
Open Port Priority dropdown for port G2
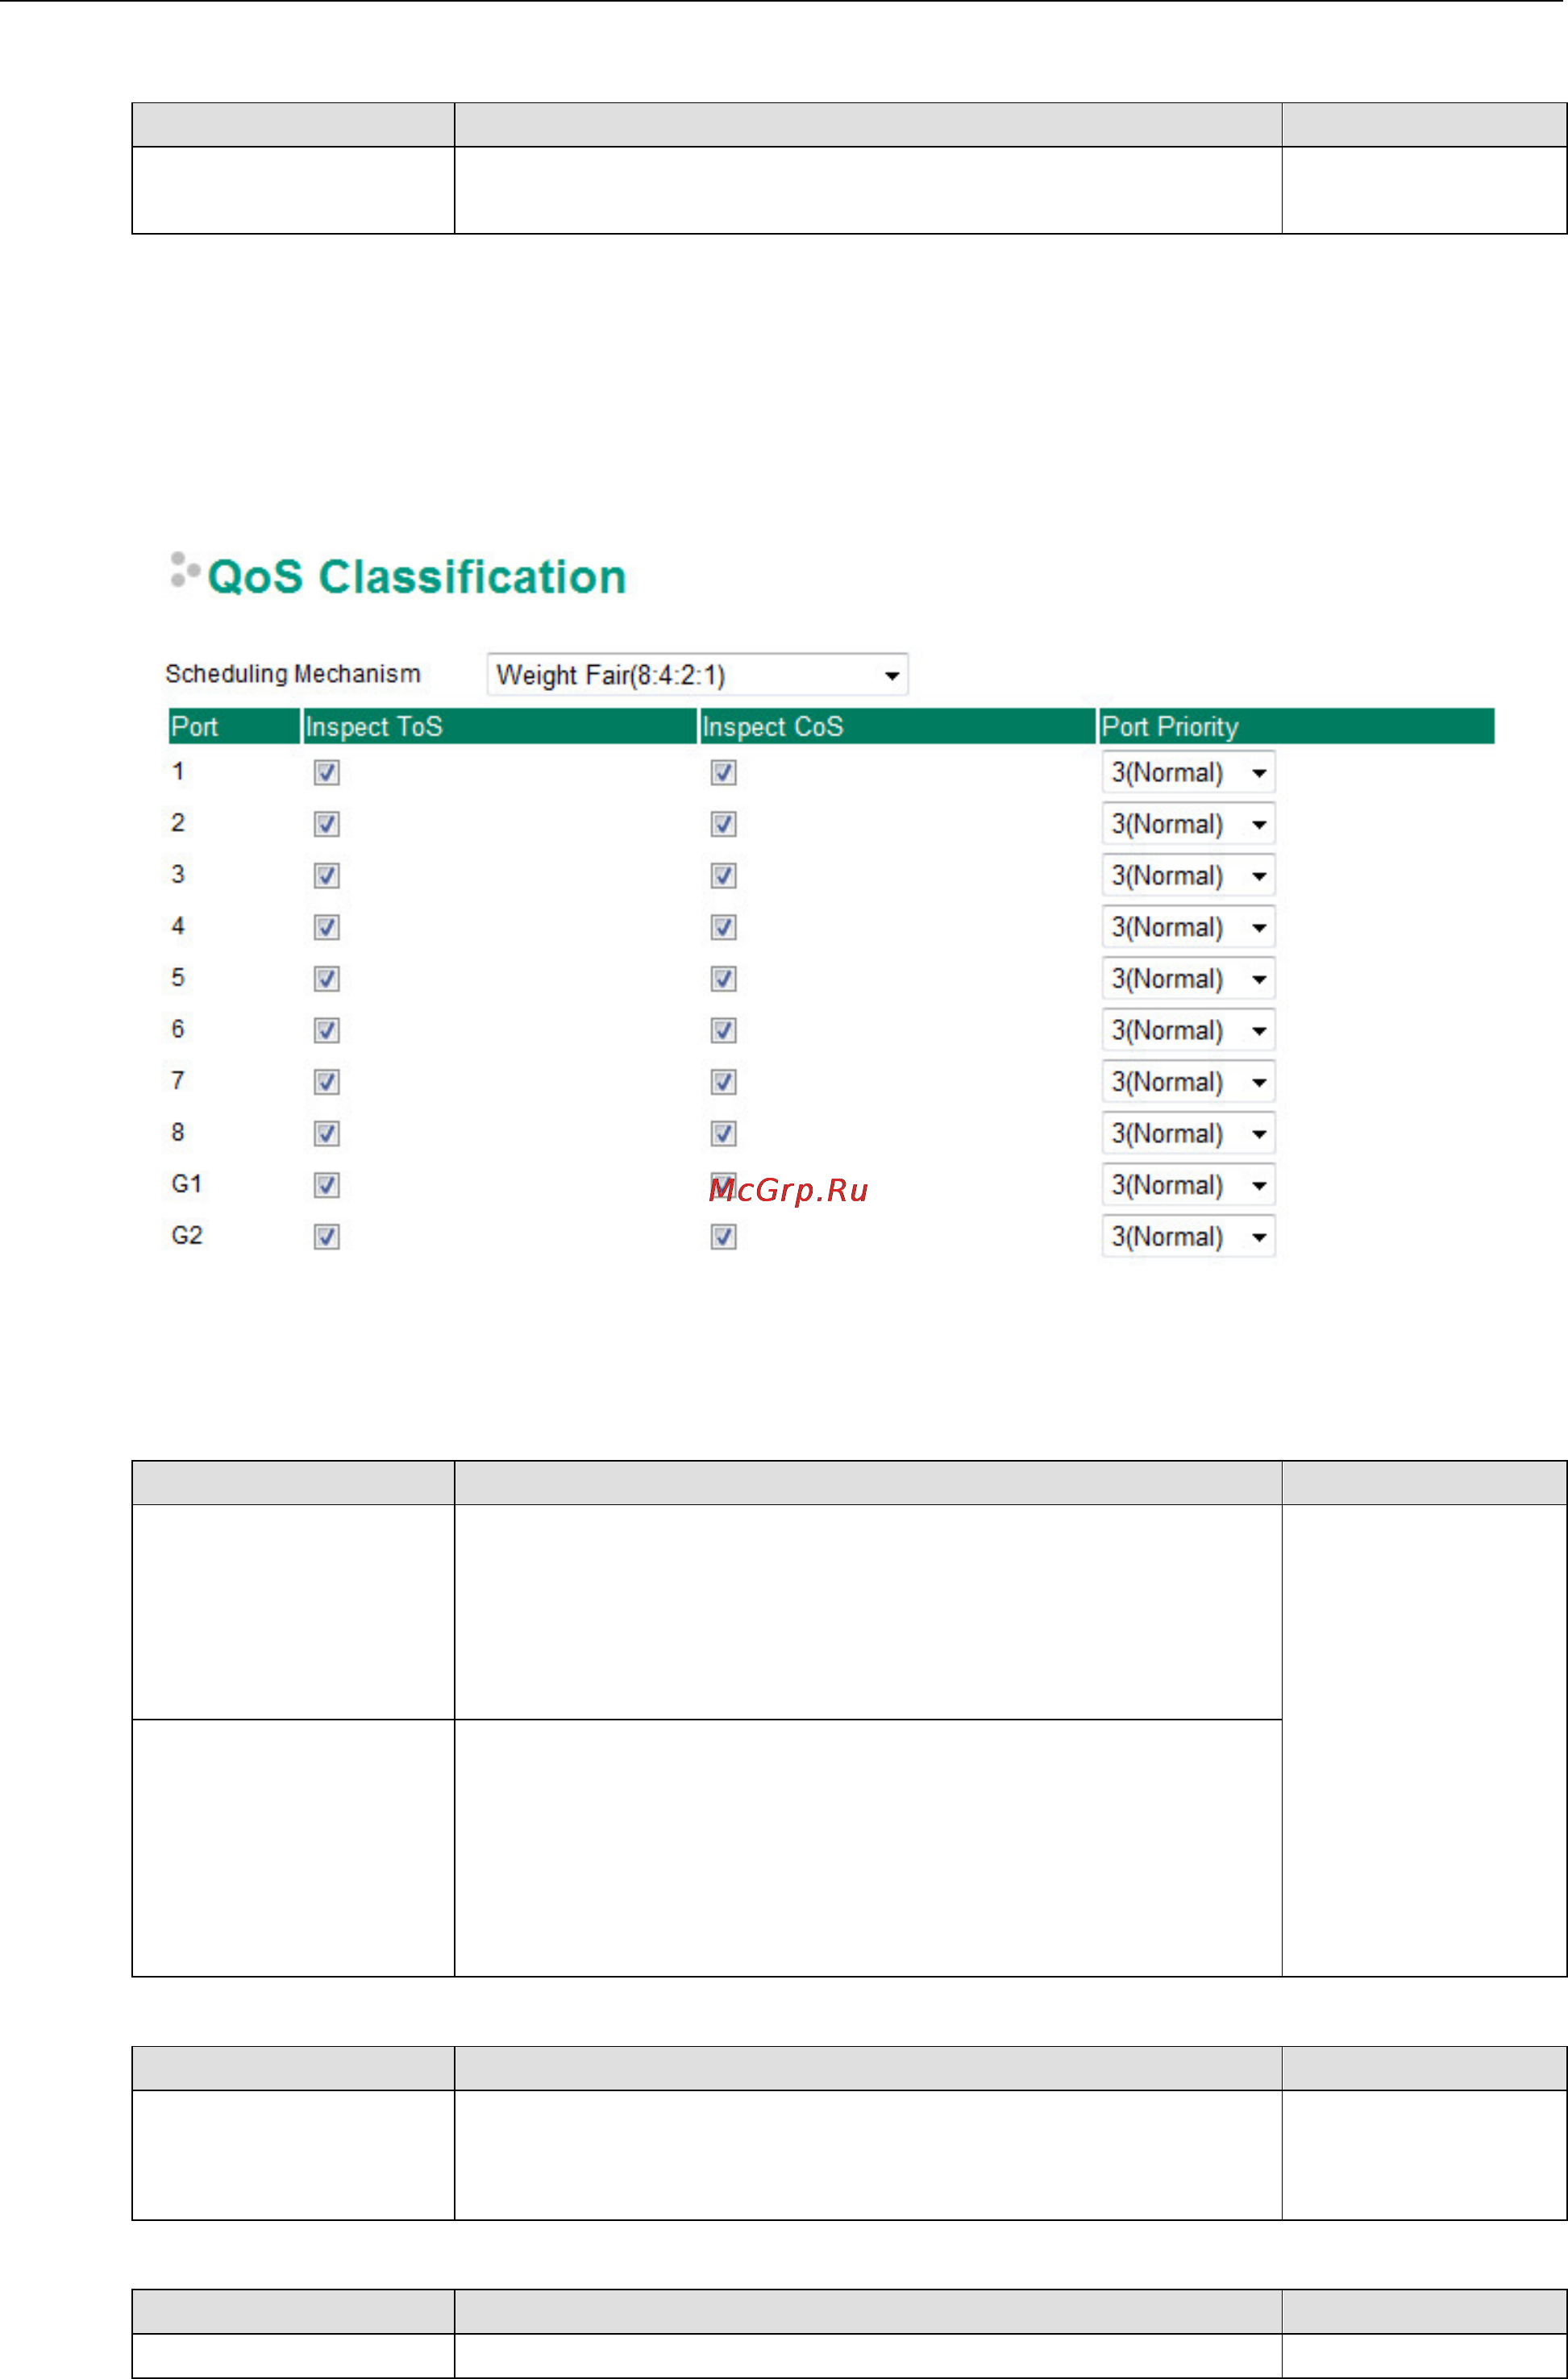(1188, 1237)
